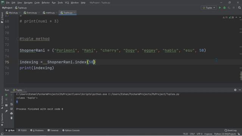Open the Navigate menu
242x136 pixels.
tap(28, 3)
